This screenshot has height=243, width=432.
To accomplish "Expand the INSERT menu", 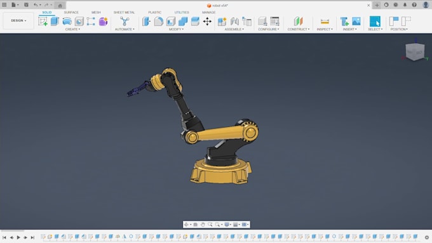I will tap(350, 29).
